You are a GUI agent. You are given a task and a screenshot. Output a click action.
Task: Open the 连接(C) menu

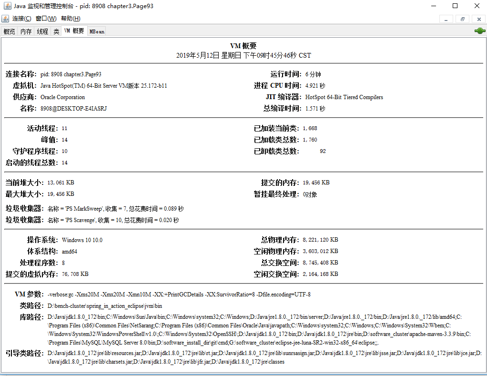[22, 19]
